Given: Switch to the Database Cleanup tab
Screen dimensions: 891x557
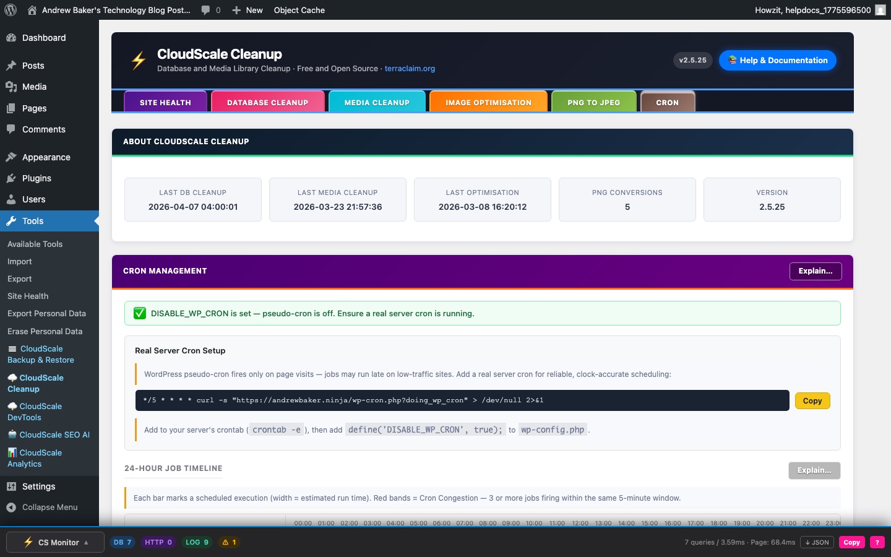Looking at the screenshot, I should point(267,102).
